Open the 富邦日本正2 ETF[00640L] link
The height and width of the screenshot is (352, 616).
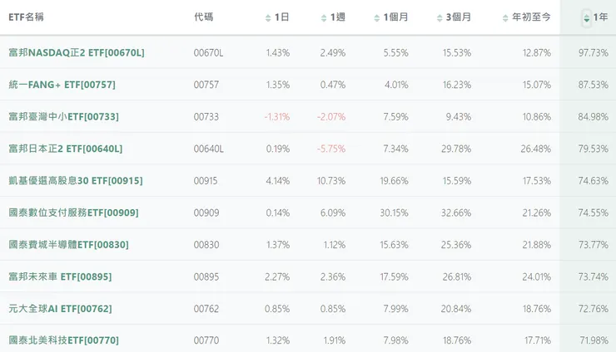click(x=65, y=149)
